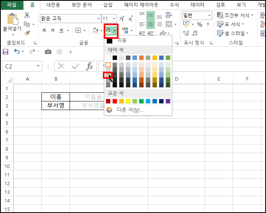Click the Redo arrow icon
Screen dimensions: 266x213
tap(32, 51)
